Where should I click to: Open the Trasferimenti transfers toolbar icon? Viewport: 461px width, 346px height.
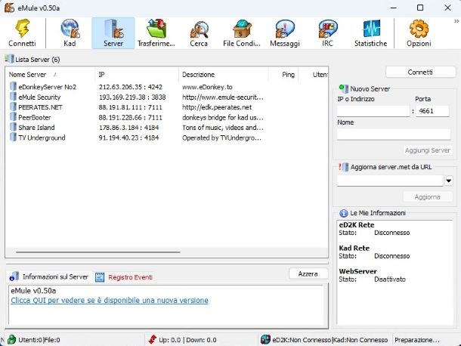coord(156,29)
